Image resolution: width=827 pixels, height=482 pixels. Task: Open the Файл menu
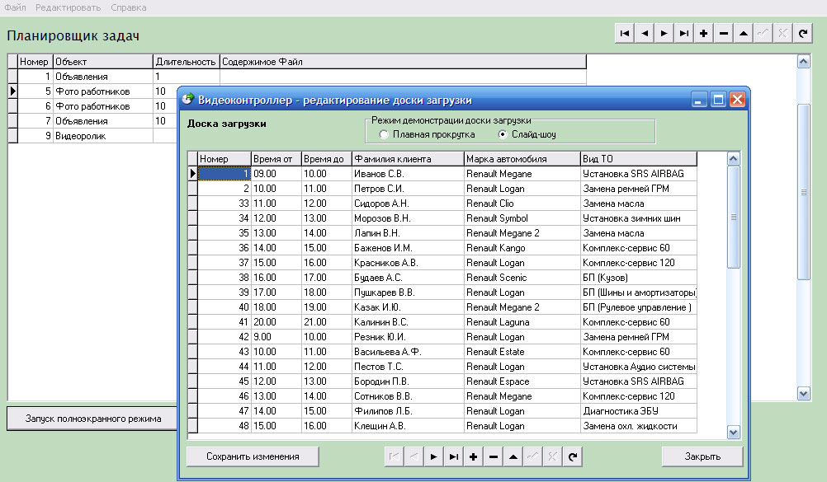(x=15, y=7)
